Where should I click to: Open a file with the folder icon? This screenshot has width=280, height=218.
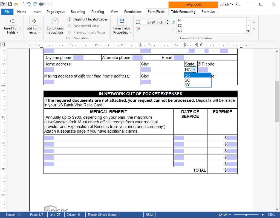coord(17,4)
